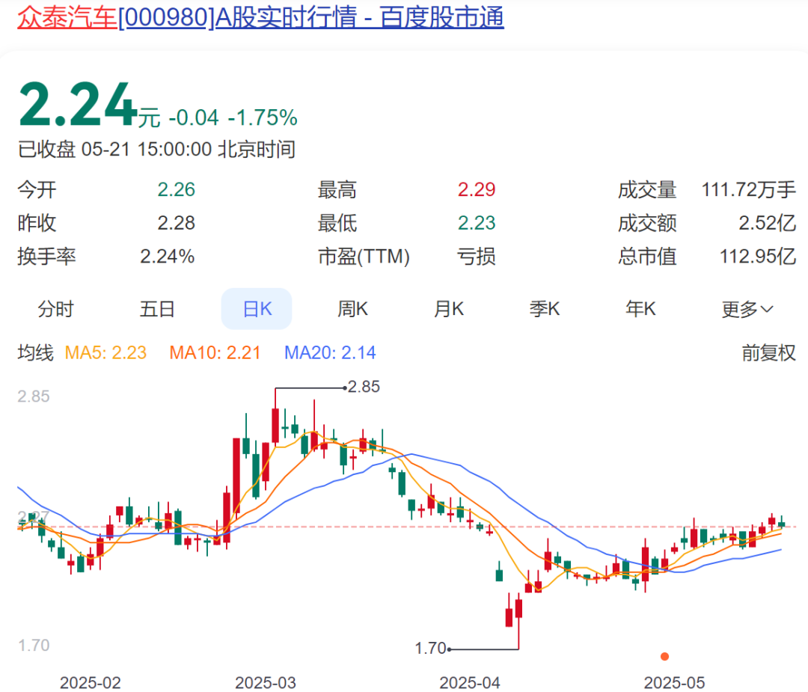Click the 市盈(TTM) value 亏损
This screenshot has height=692, width=808.
[x=477, y=257]
